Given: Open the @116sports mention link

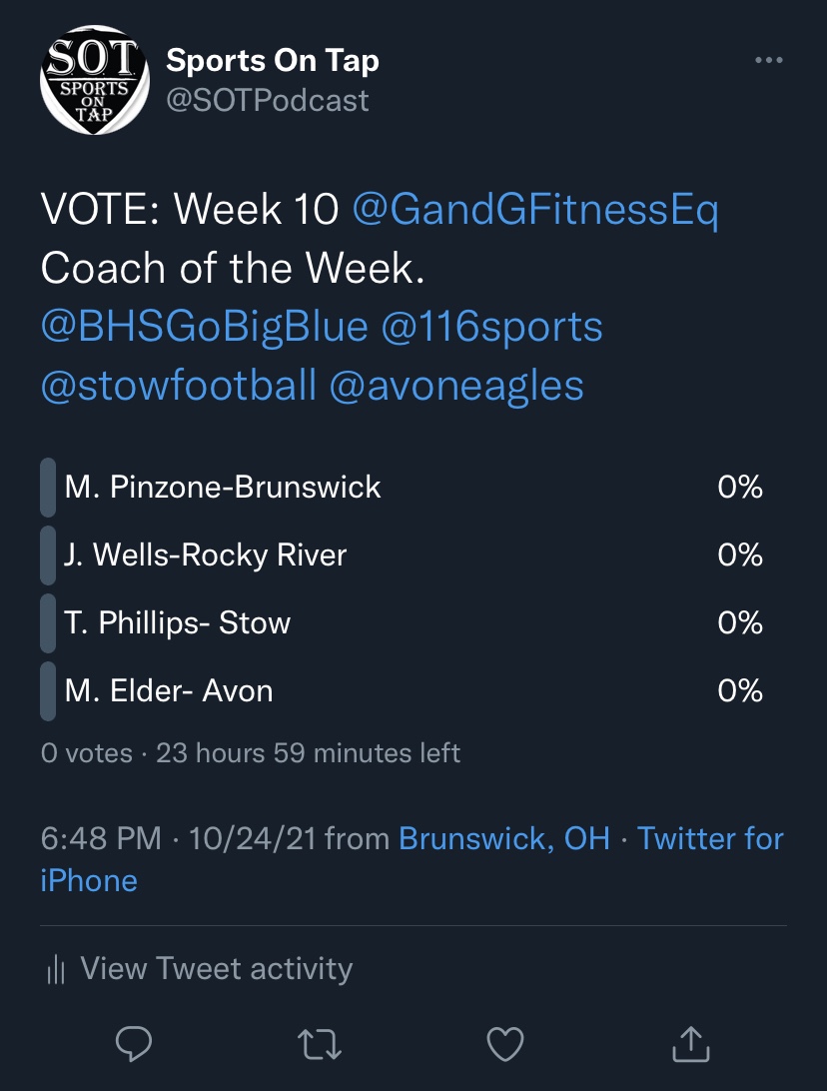Looking at the screenshot, I should (x=490, y=327).
